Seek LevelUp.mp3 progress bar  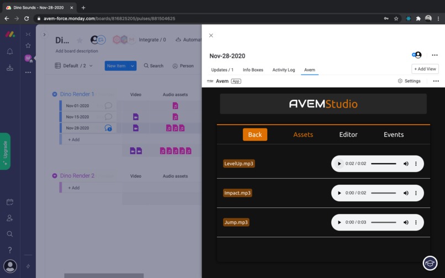pyautogui.click(x=383, y=164)
